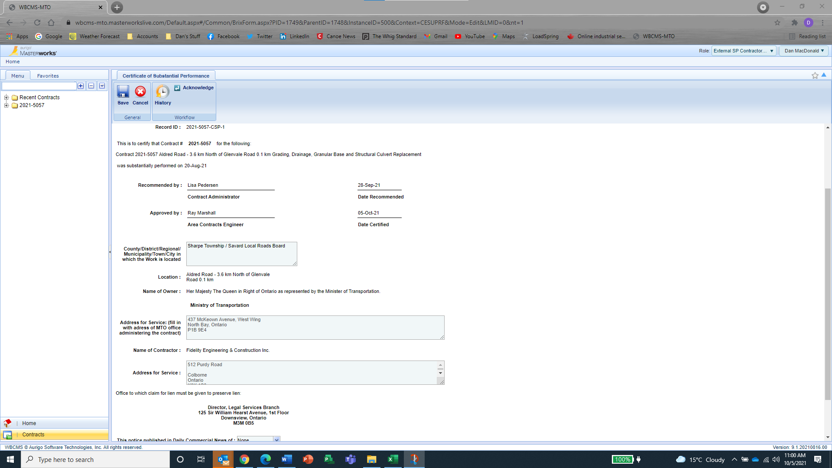Expand Recent Contracts tree node
This screenshot has width=832, height=468.
pos(6,97)
